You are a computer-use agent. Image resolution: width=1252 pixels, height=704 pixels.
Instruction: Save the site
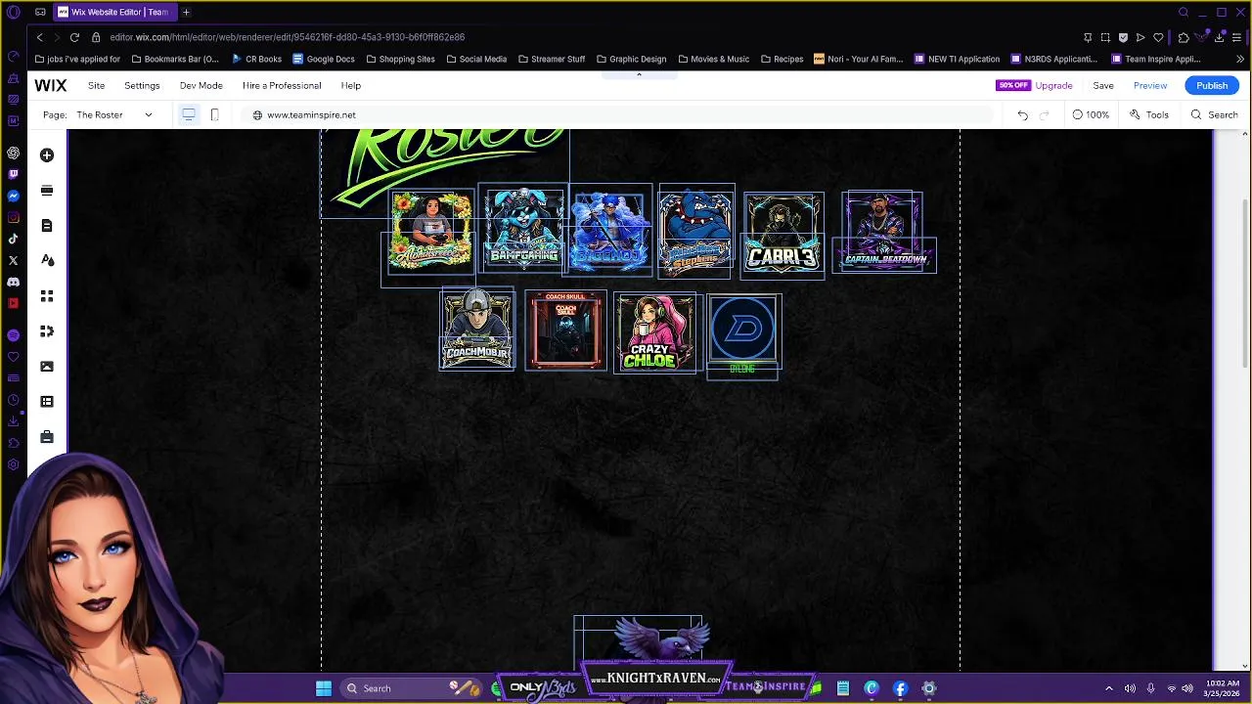point(1103,86)
